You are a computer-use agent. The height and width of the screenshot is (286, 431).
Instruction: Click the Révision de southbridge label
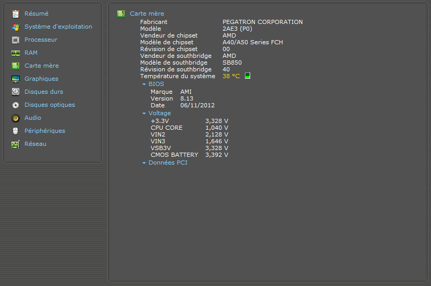click(176, 69)
